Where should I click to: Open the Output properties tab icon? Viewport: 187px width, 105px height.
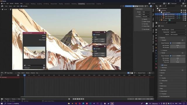pyautogui.click(x=156, y=32)
